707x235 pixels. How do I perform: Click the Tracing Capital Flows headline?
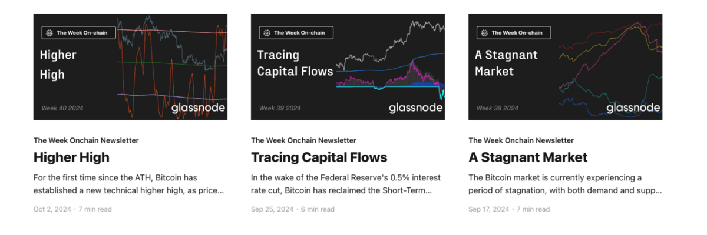[x=319, y=157]
